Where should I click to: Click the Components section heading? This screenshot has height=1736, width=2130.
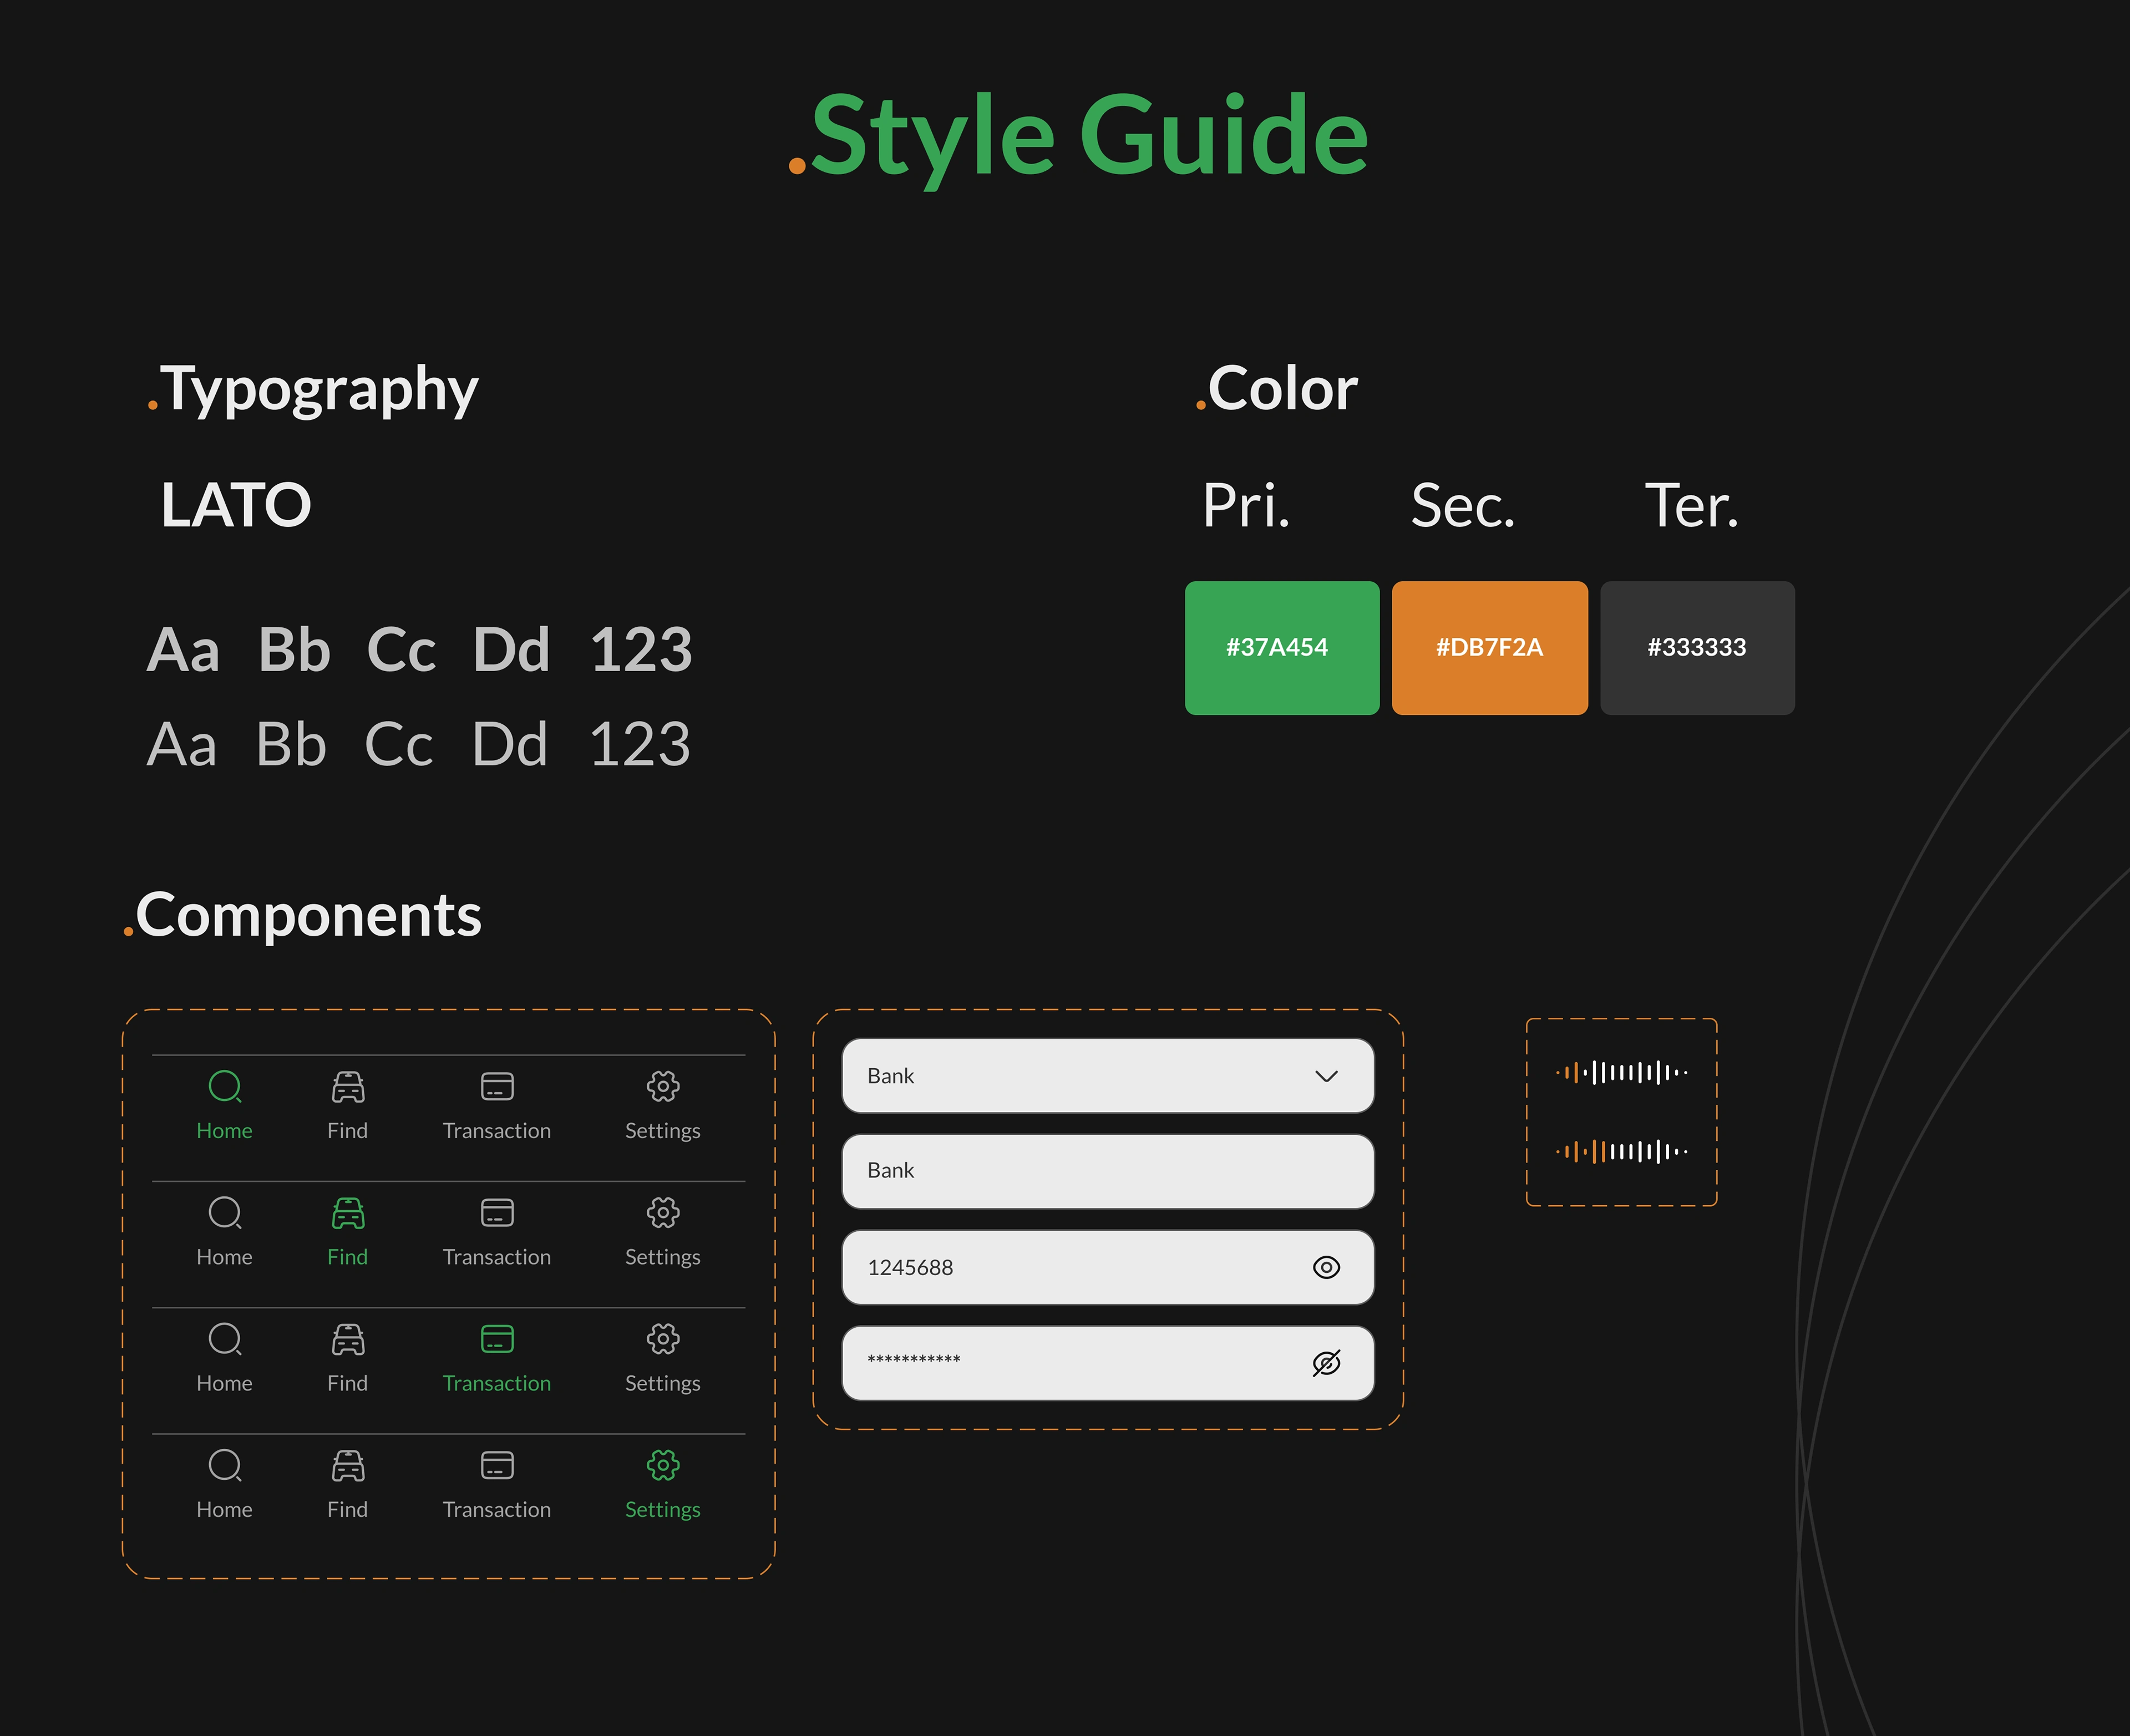point(302,916)
